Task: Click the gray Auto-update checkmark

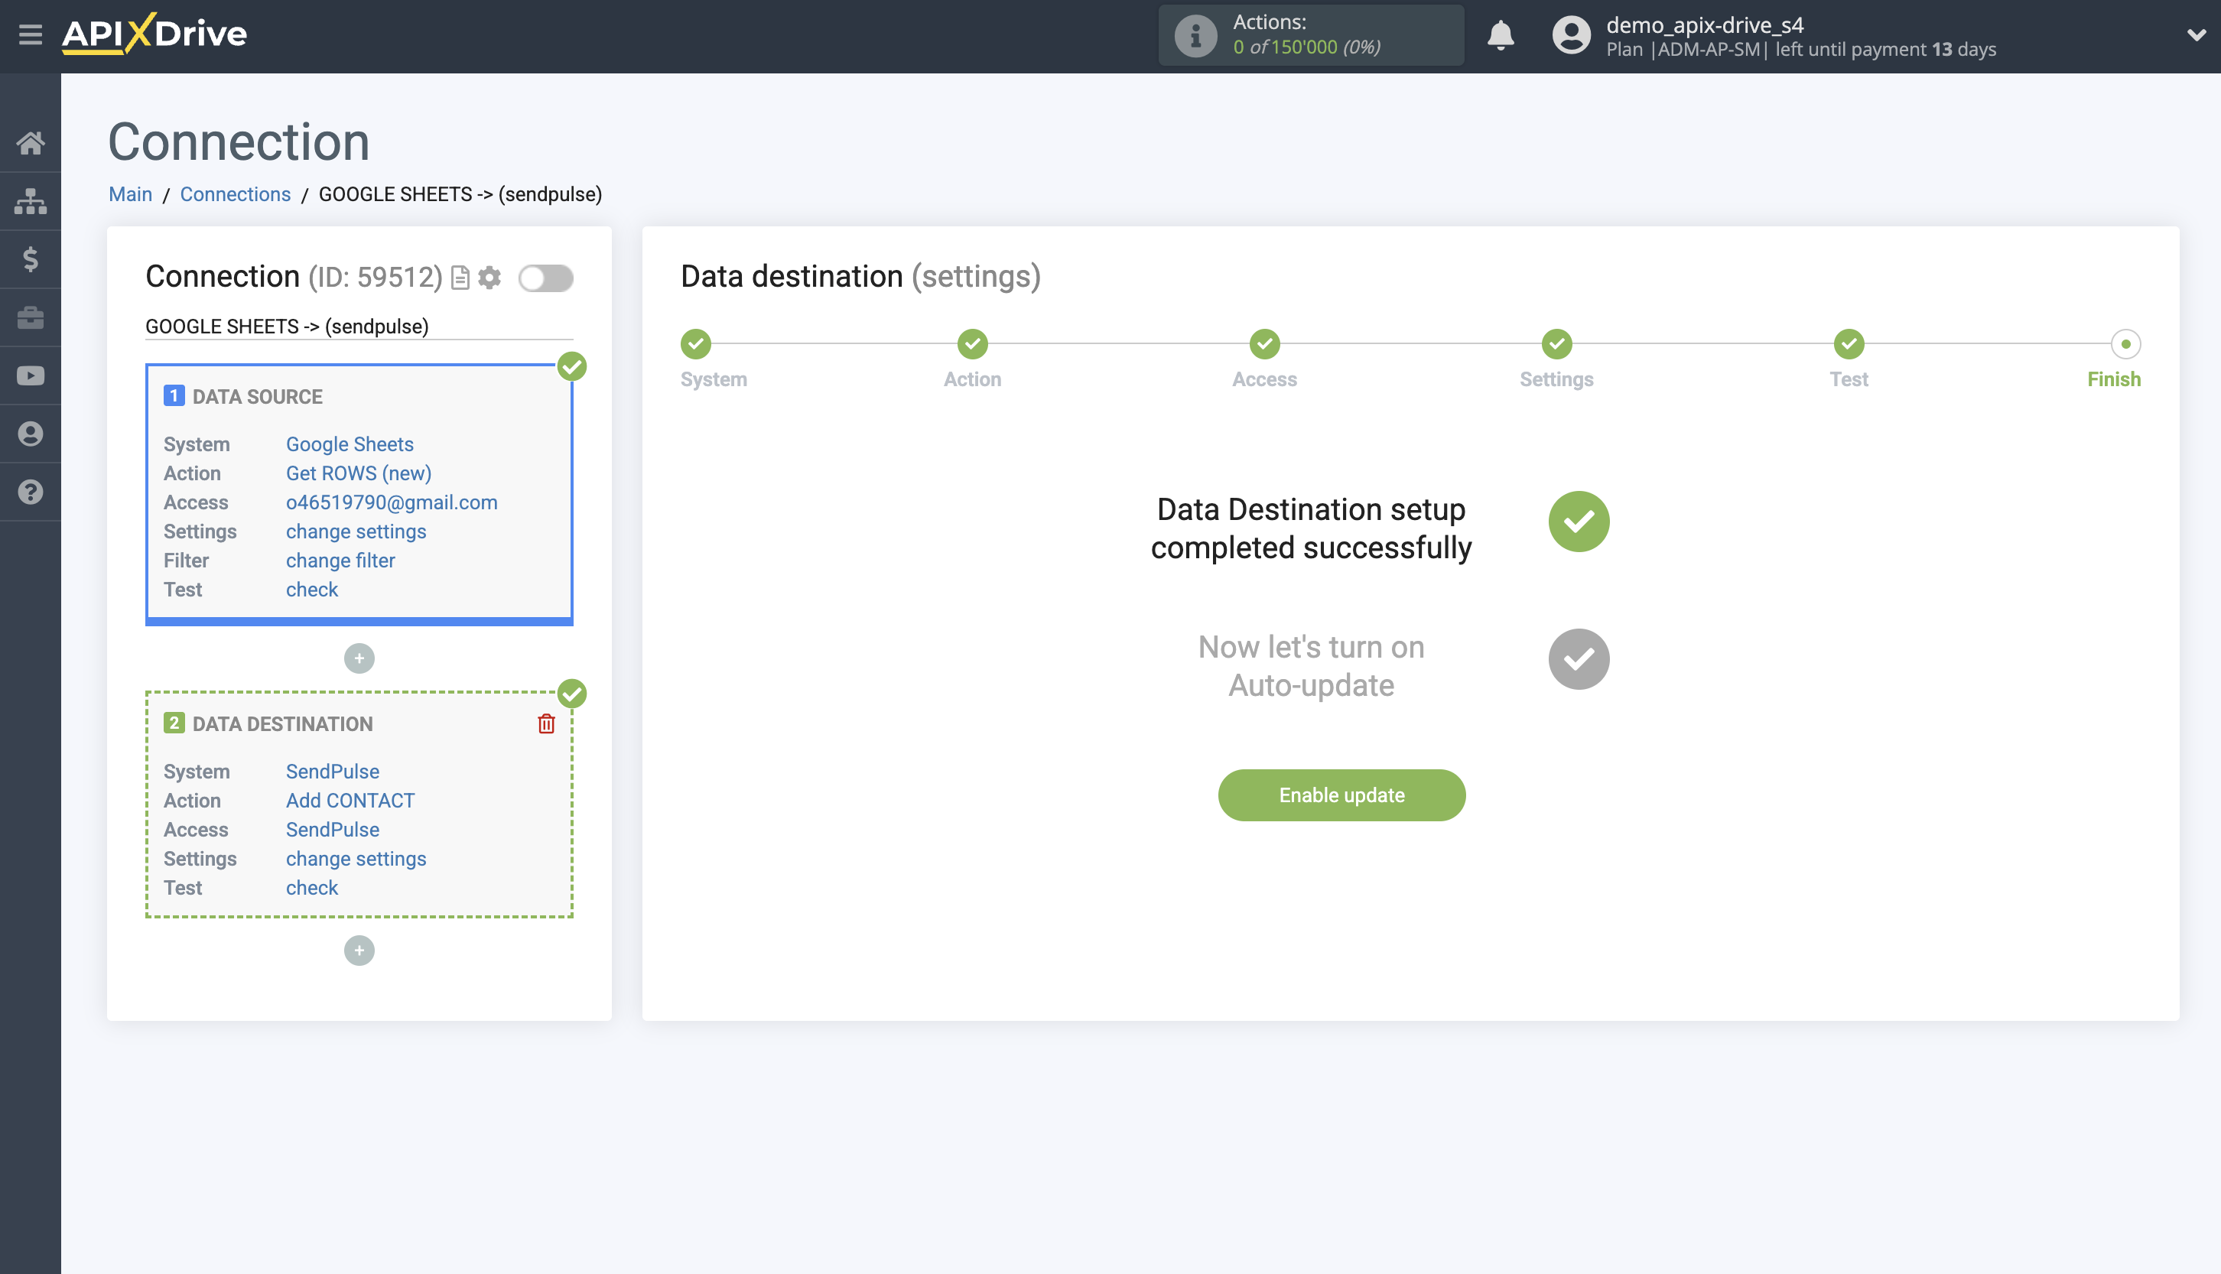Action: click(1579, 659)
